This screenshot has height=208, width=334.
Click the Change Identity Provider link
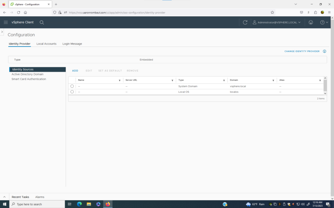click(x=302, y=51)
